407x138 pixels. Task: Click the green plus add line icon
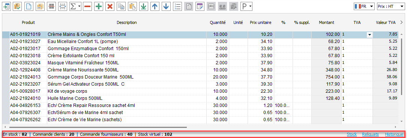coord(99,6)
